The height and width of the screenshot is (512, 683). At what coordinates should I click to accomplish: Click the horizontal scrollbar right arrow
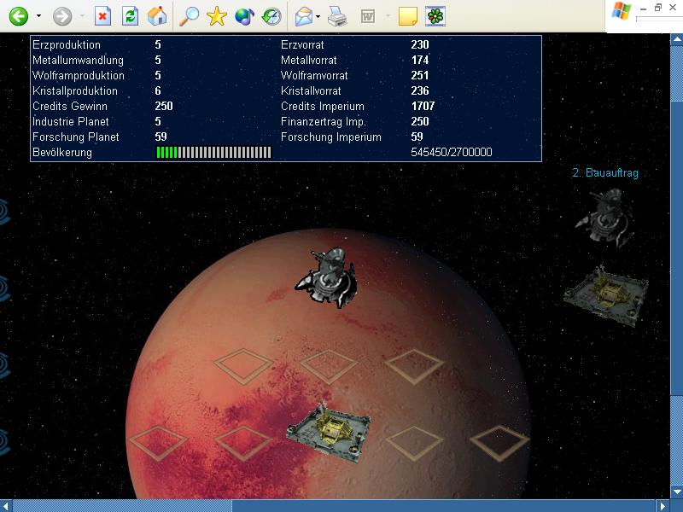[x=662, y=505]
